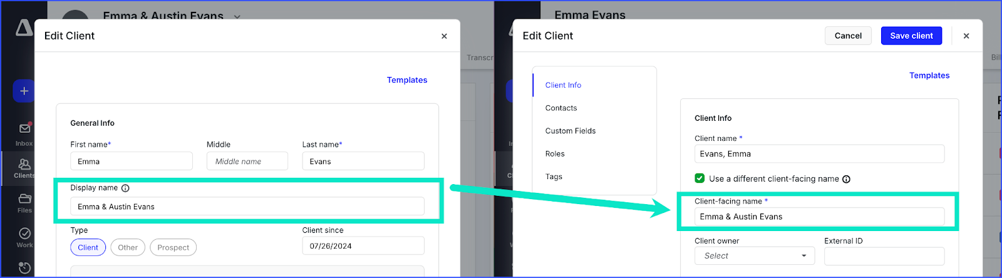1002x278 pixels.
Task: Open the Client since date field
Action: tap(363, 246)
